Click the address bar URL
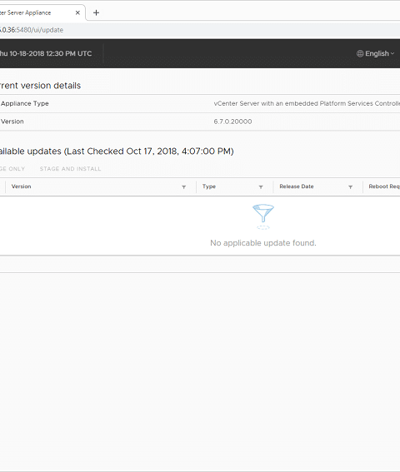 32,30
